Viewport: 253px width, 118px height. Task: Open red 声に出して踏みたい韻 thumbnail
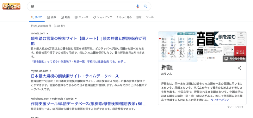point(240,51)
